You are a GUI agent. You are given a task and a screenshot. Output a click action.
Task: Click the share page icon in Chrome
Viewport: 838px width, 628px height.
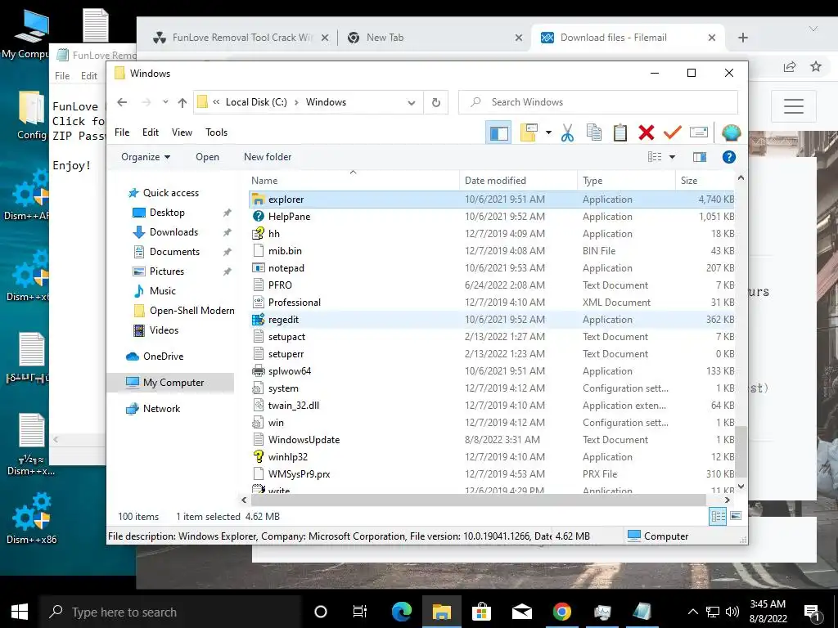790,66
